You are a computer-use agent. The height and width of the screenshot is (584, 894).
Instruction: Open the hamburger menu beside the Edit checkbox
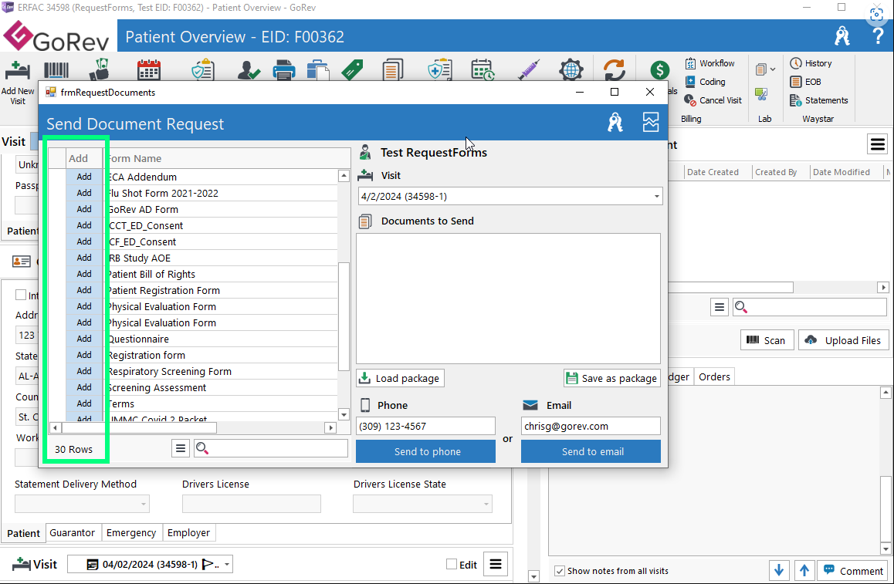pyautogui.click(x=496, y=565)
